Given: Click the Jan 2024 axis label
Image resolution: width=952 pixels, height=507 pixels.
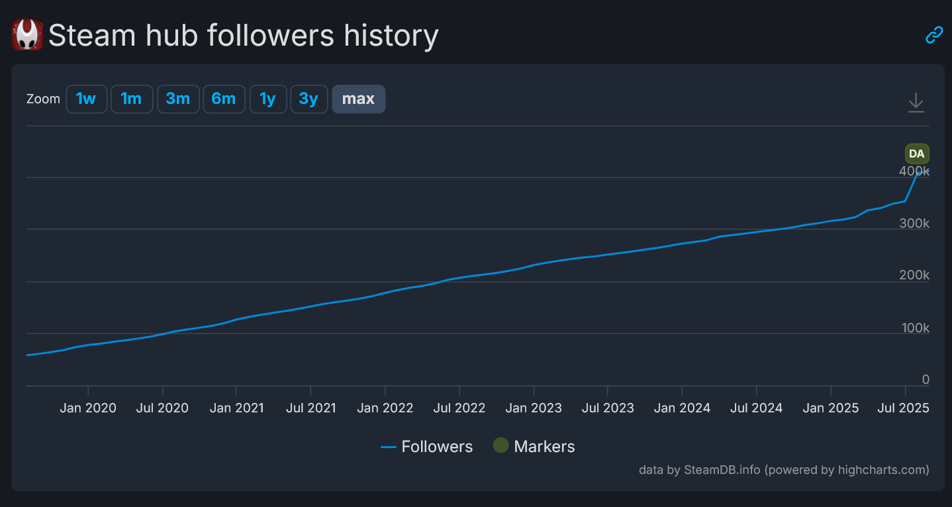Looking at the screenshot, I should click(x=682, y=408).
